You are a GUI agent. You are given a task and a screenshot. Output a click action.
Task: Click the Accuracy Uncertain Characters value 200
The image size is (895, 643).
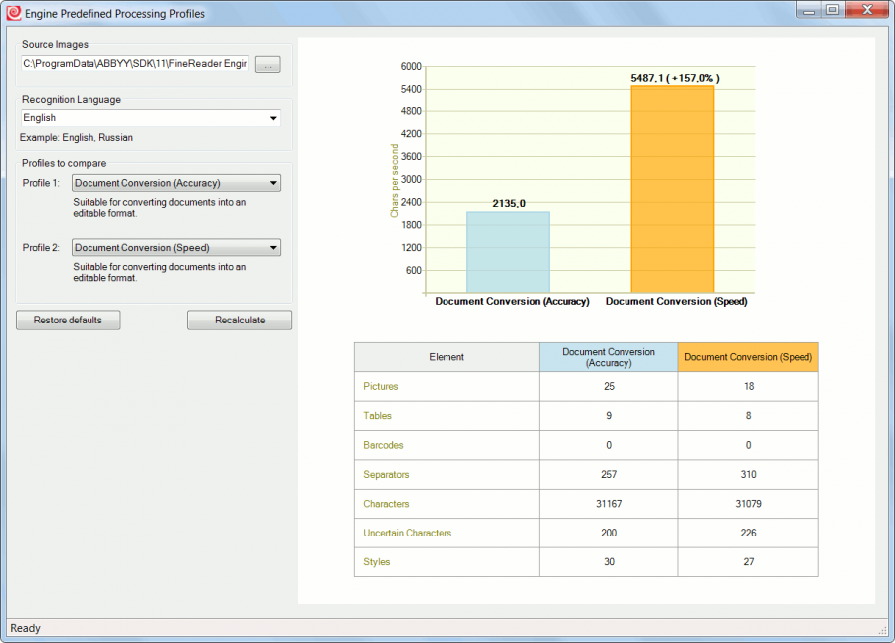(609, 533)
